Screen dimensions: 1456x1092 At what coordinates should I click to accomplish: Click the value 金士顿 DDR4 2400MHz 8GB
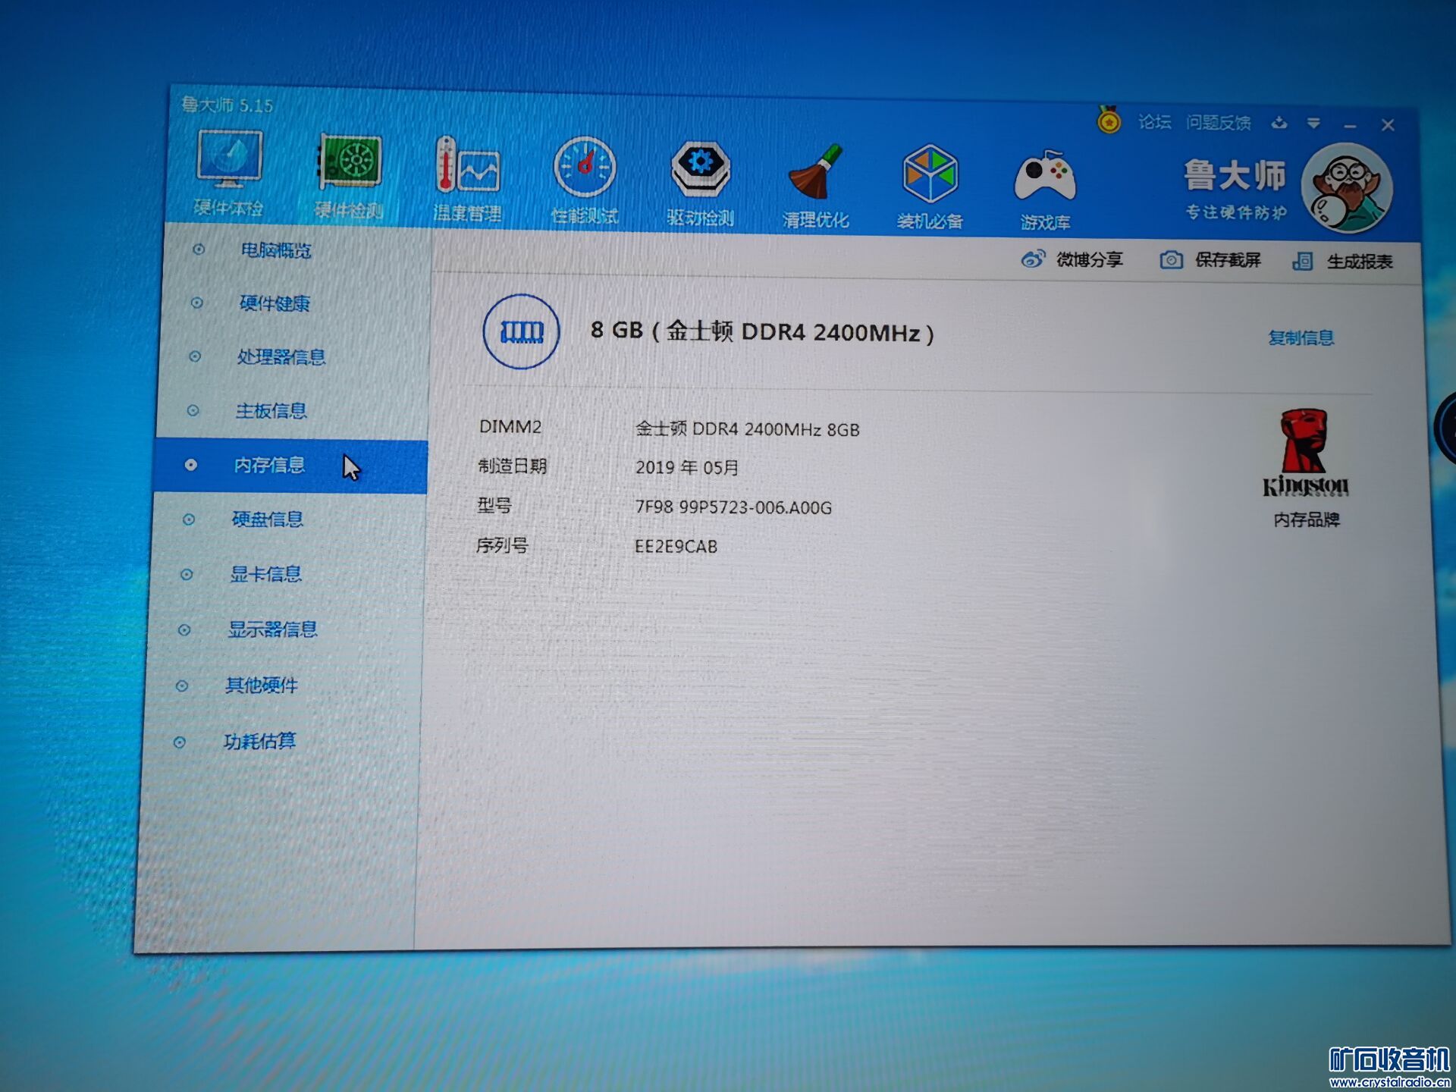pyautogui.click(x=747, y=429)
